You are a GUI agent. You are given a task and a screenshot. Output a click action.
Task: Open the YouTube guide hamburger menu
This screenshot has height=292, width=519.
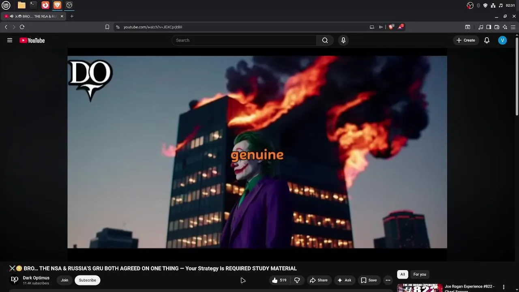(10, 40)
